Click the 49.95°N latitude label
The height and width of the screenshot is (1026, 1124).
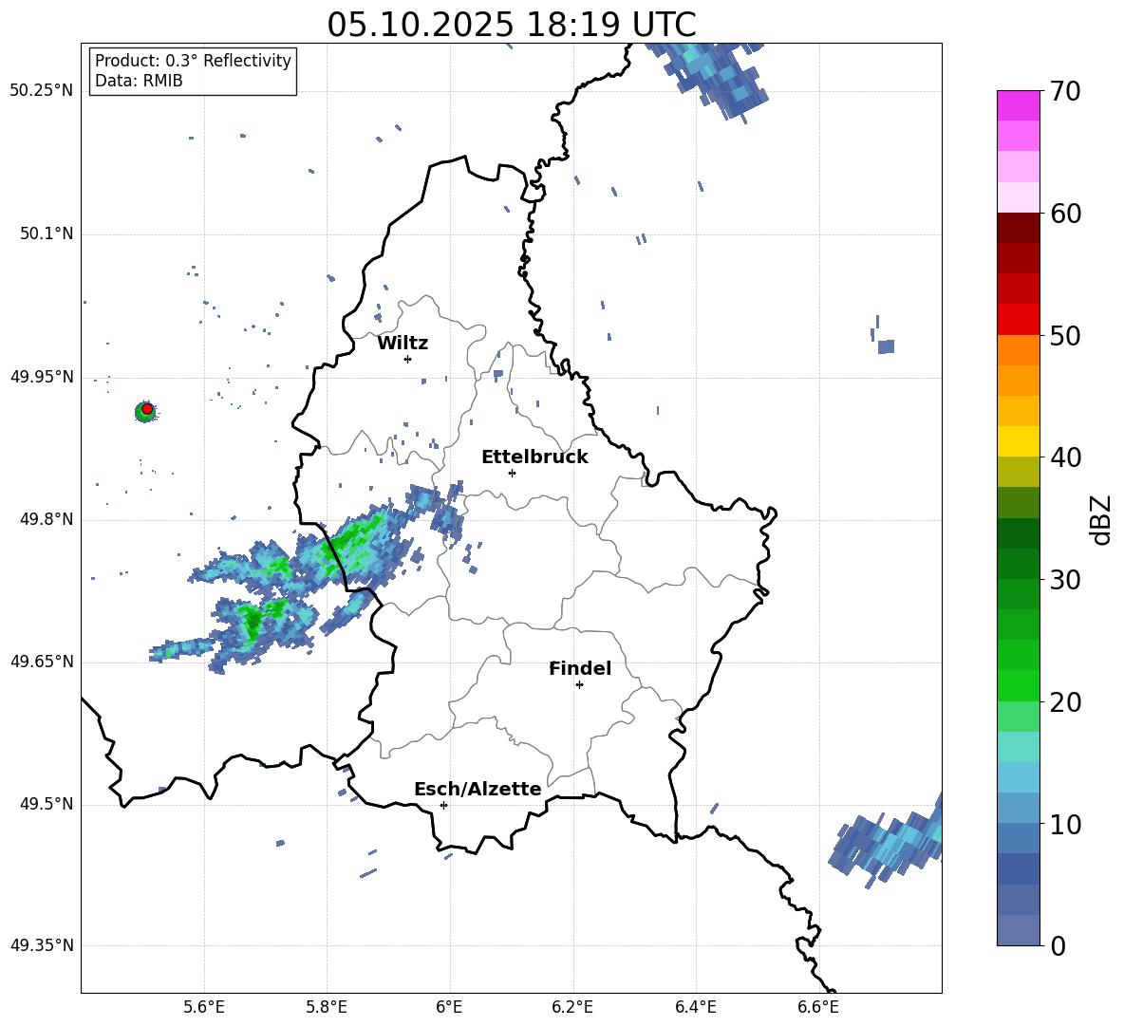point(42,377)
